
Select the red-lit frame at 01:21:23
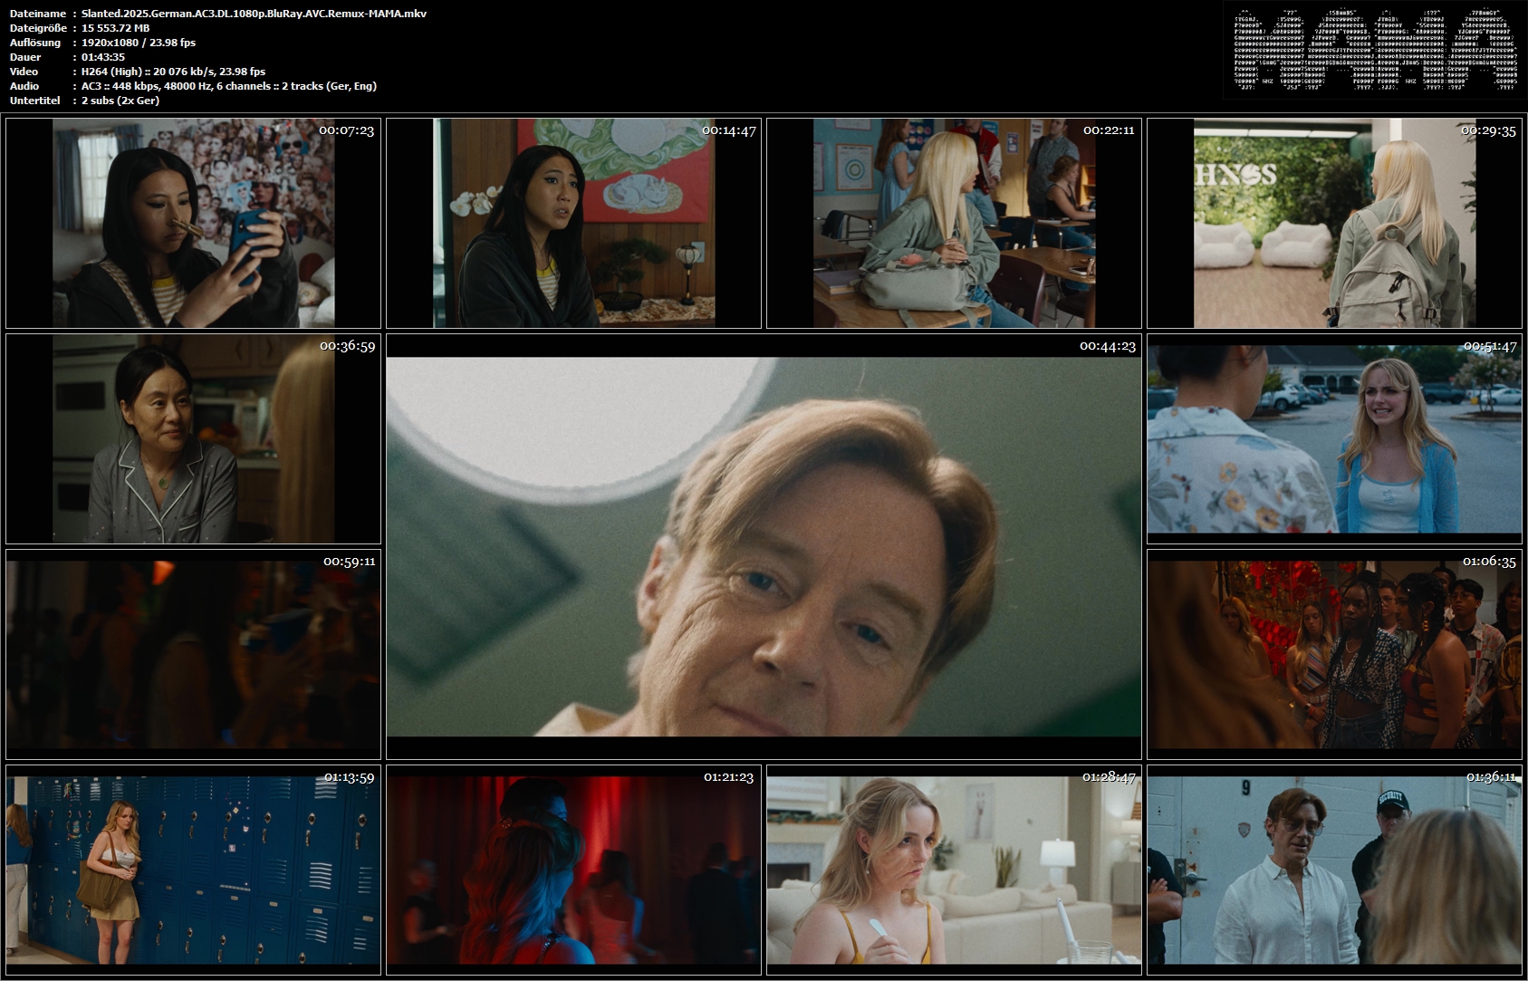coord(573,870)
